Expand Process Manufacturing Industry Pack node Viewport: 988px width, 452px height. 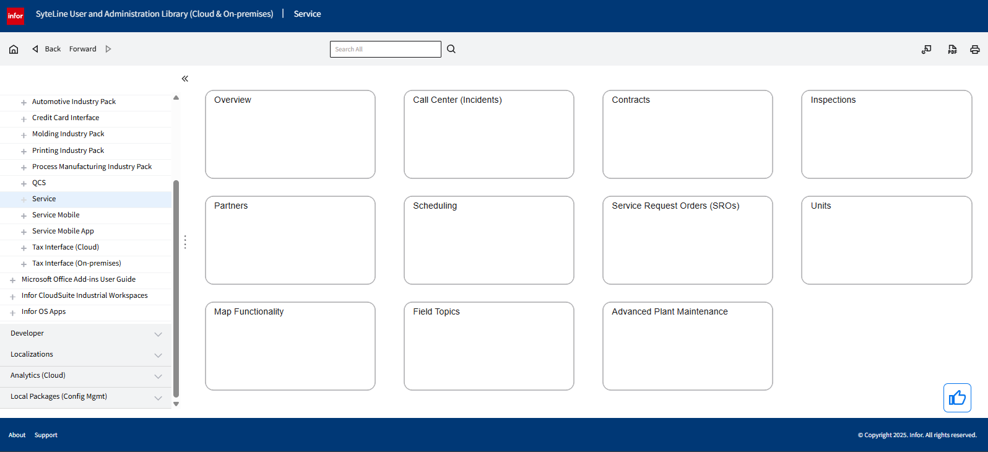coord(24,168)
